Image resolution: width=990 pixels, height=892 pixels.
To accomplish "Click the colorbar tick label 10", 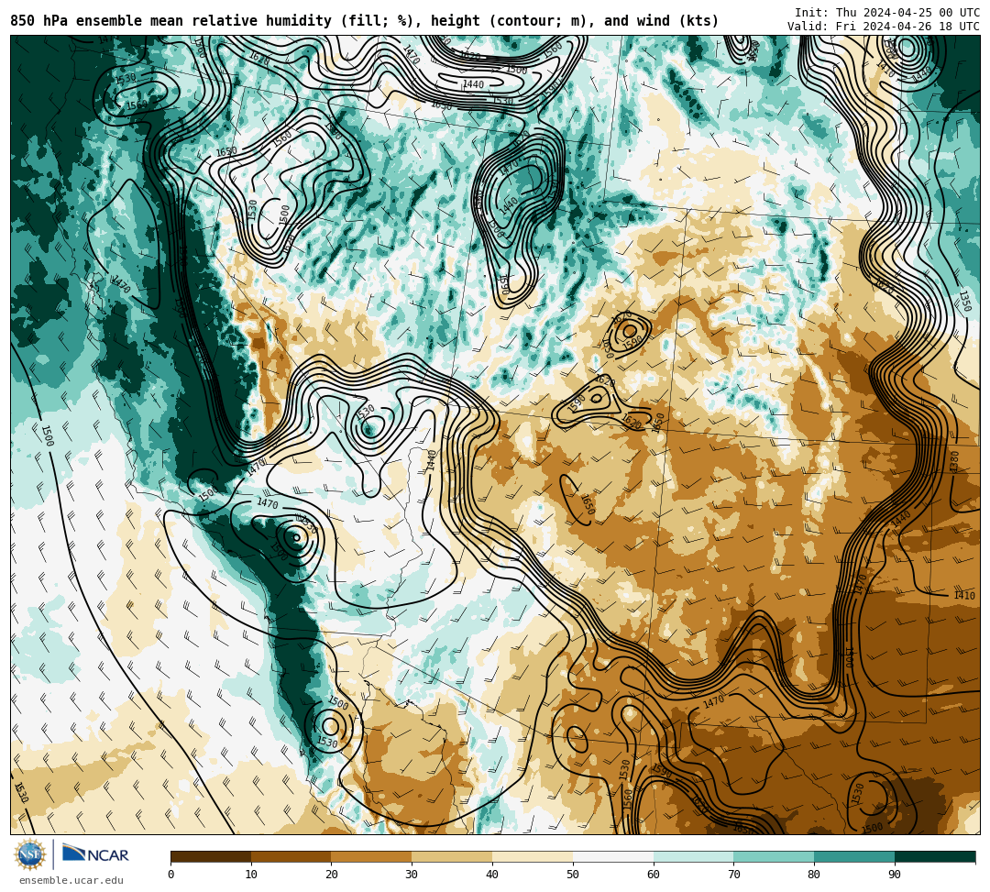I will click(x=251, y=875).
